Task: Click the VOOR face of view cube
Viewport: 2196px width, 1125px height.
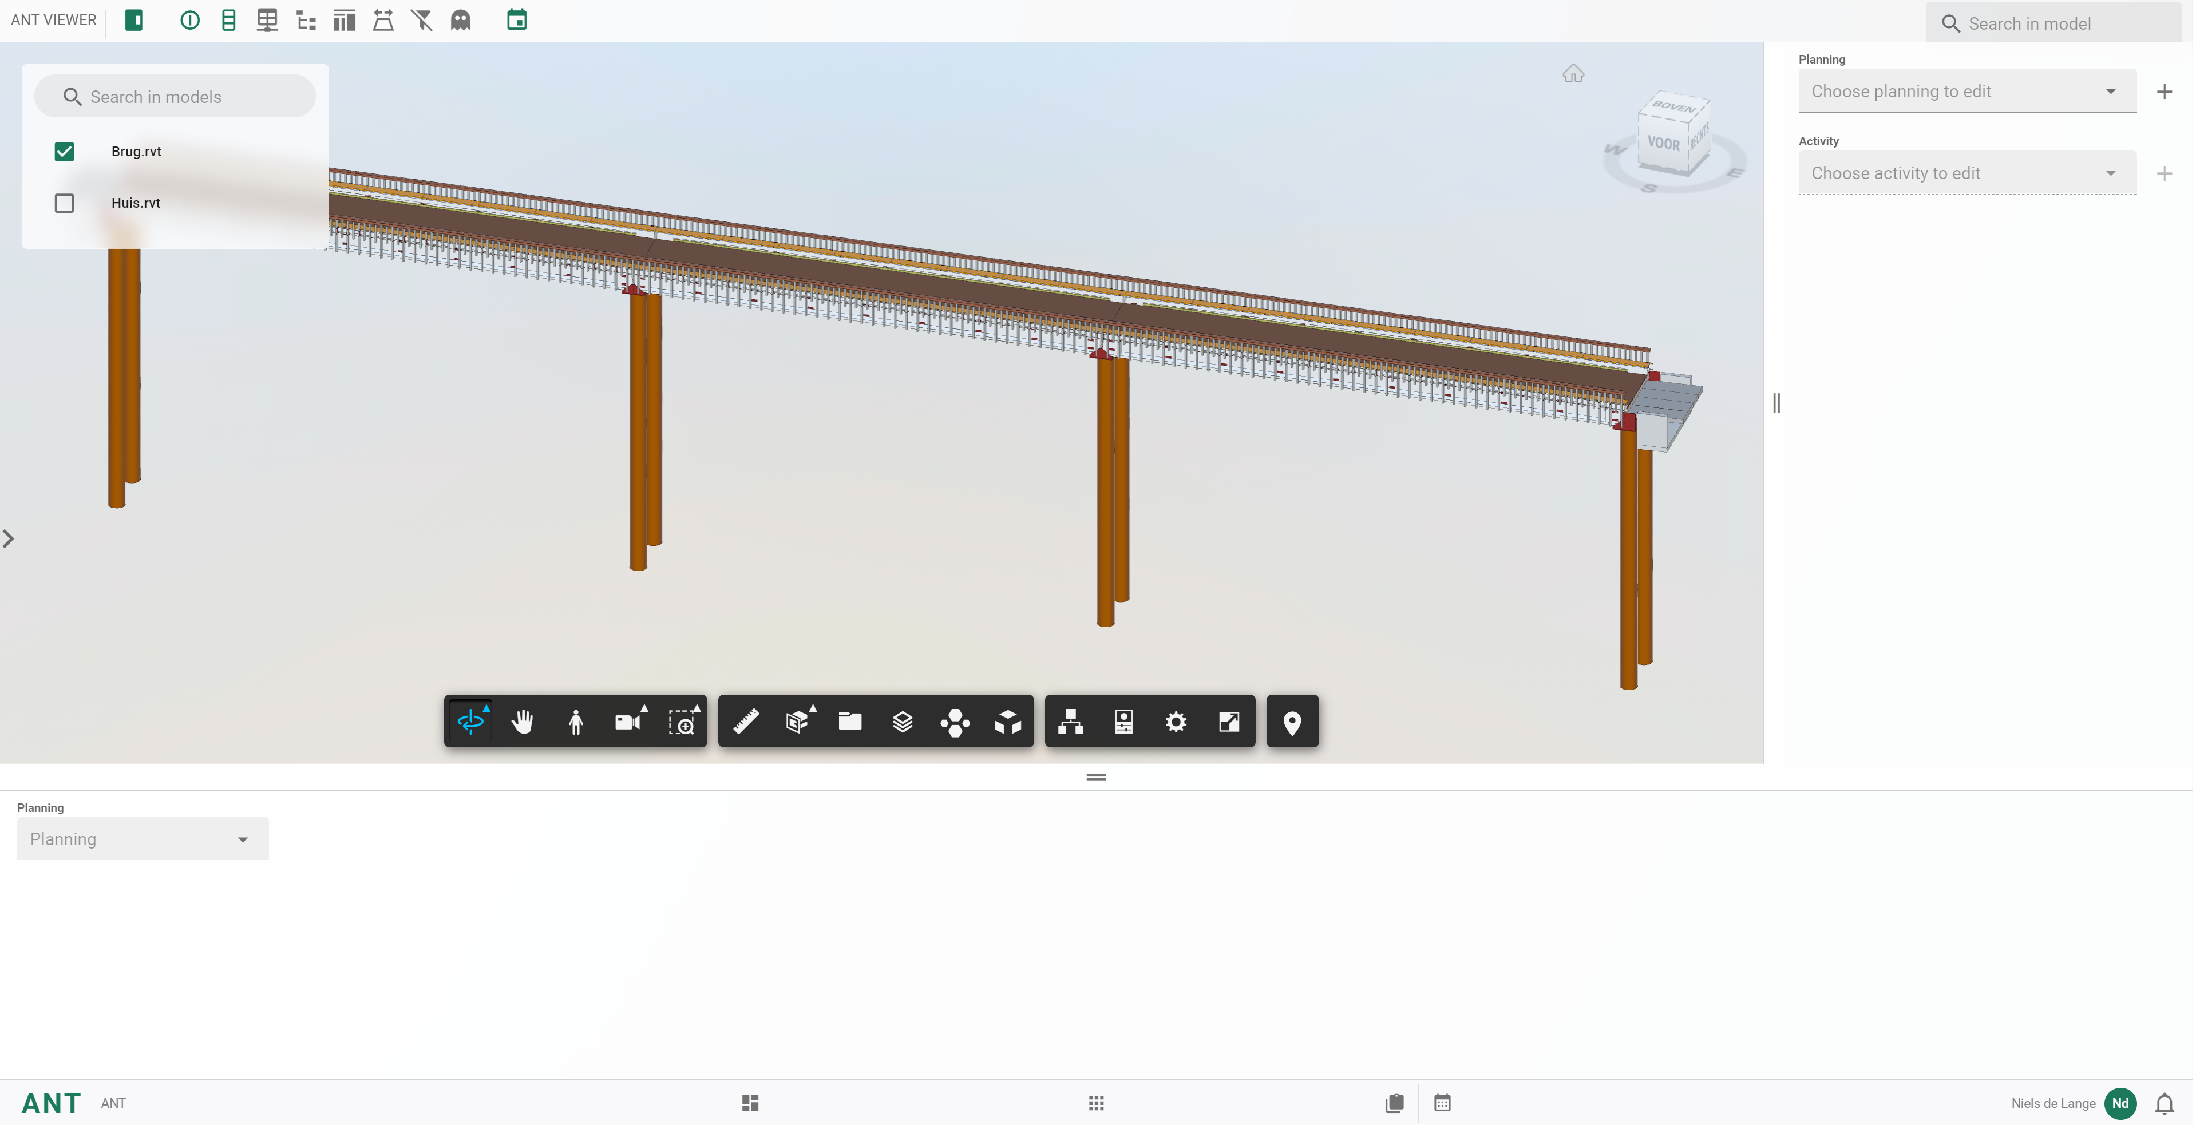Action: (x=1663, y=143)
